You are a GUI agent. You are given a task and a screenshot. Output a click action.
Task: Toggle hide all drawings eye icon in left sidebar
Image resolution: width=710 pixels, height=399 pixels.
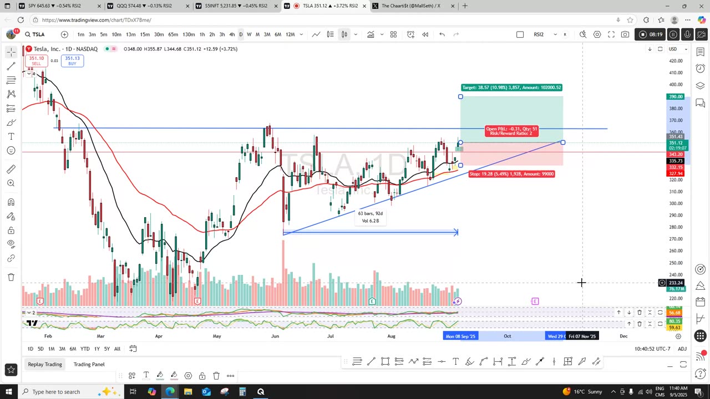coord(11,244)
